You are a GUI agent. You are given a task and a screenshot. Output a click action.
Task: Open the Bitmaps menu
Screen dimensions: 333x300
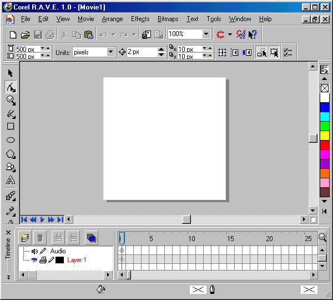(x=168, y=19)
